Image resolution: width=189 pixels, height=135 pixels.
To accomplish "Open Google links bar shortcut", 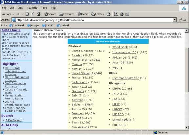I will (33, 25).
